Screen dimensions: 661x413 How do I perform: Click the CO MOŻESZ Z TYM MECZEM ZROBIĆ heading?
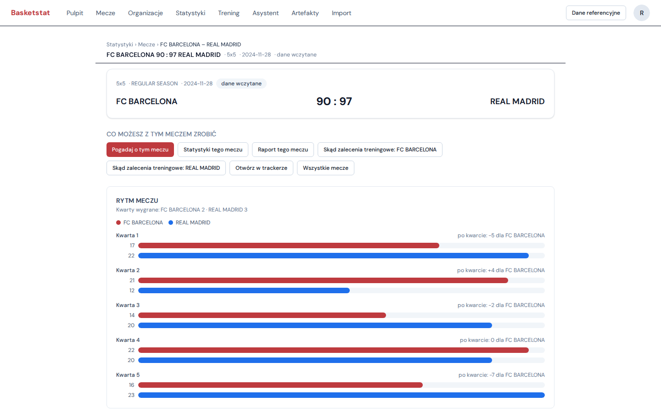[161, 134]
